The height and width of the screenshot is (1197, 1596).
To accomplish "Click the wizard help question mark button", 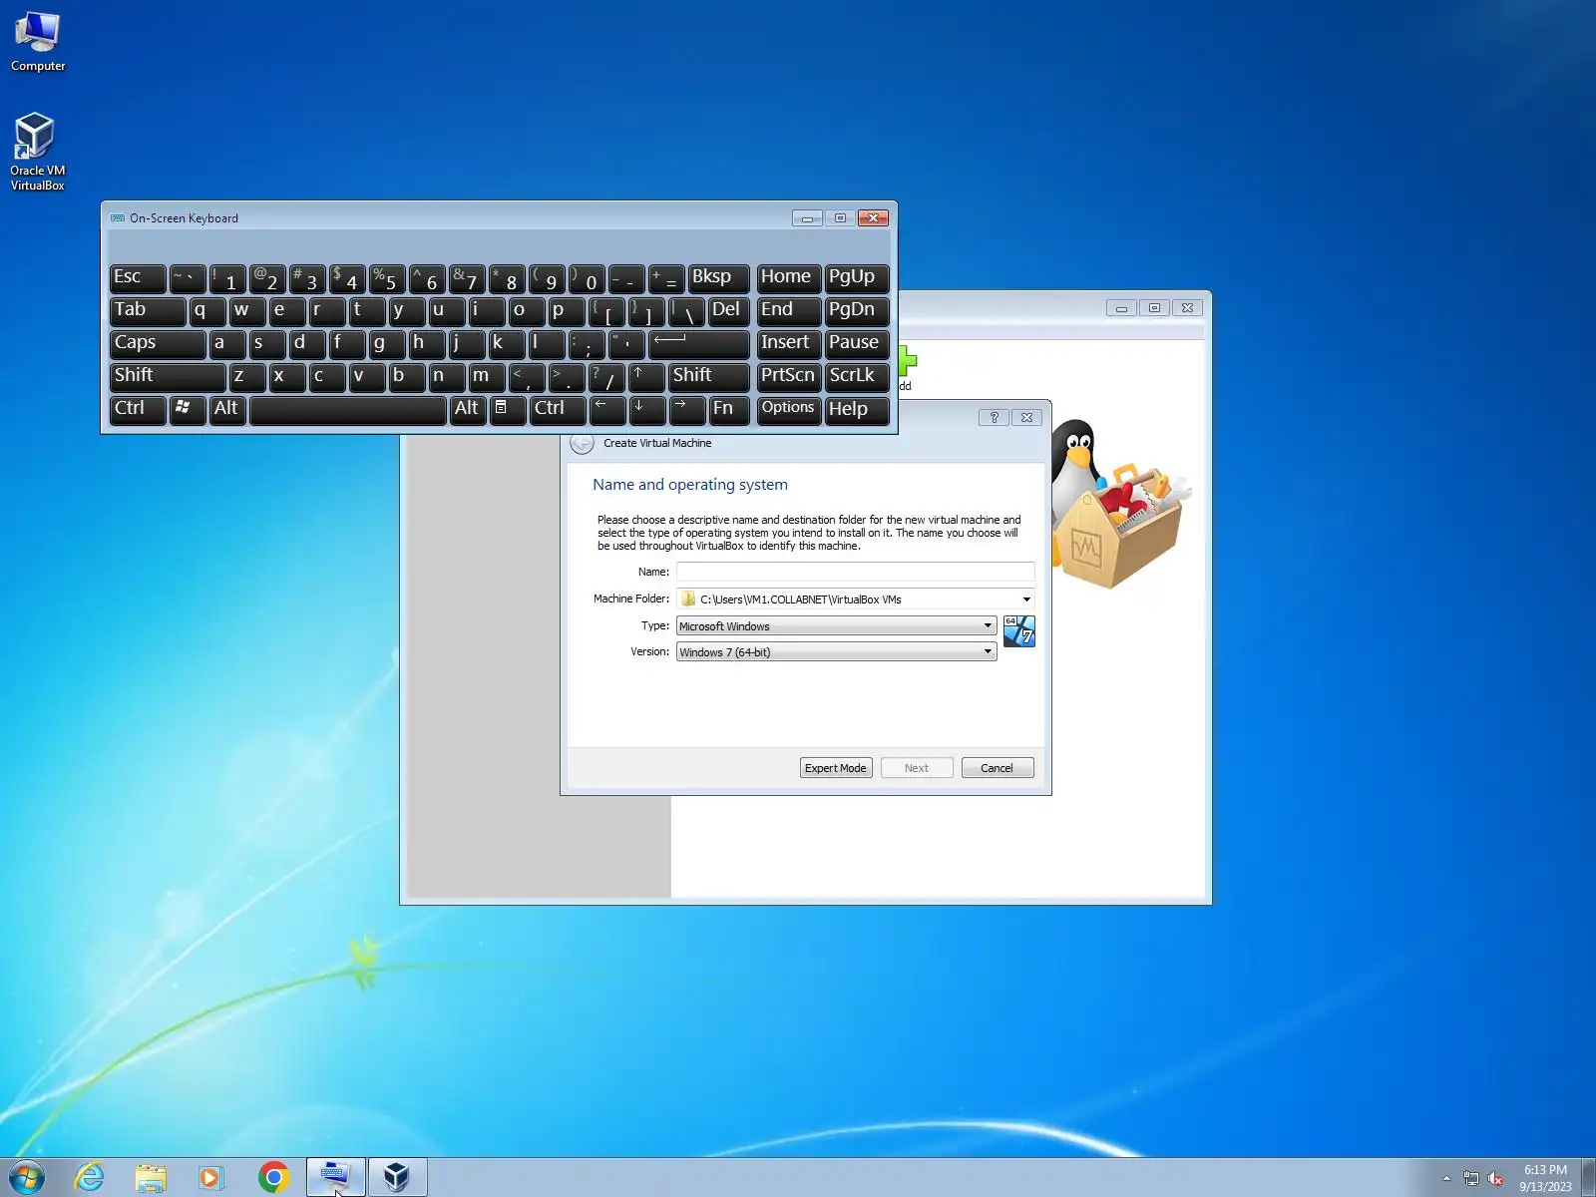I will click(994, 417).
